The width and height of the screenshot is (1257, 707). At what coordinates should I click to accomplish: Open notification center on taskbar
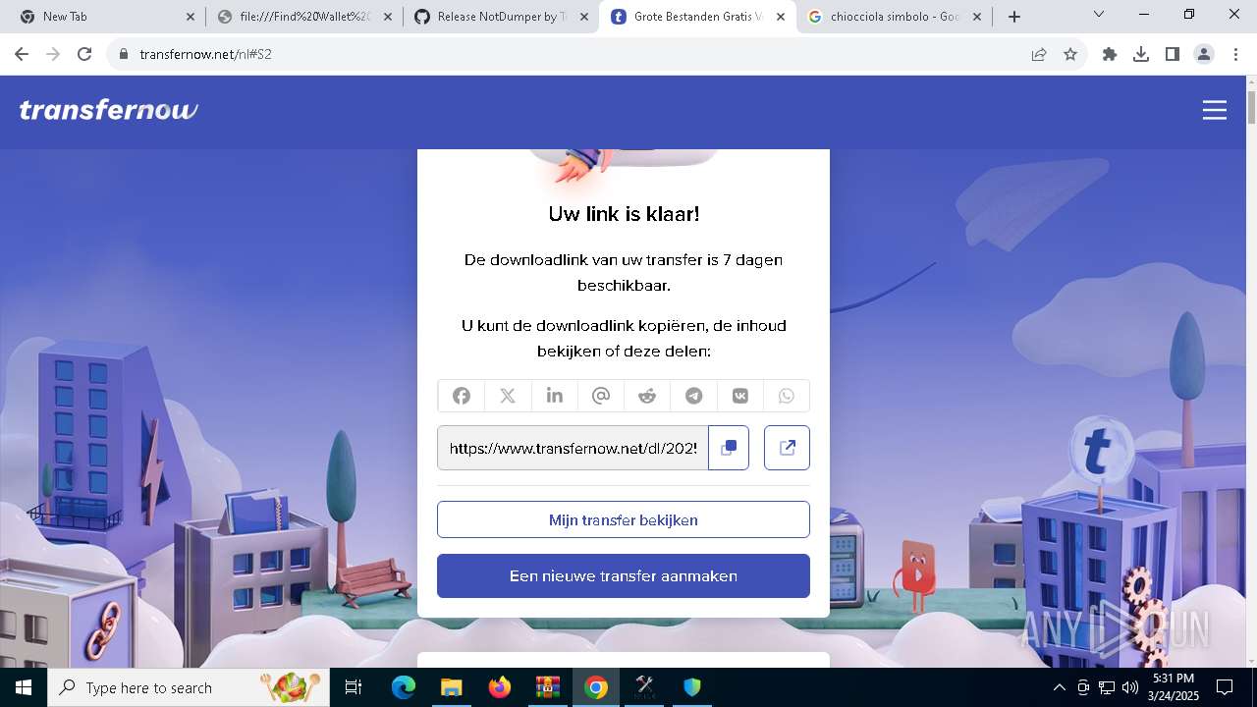1225,687
